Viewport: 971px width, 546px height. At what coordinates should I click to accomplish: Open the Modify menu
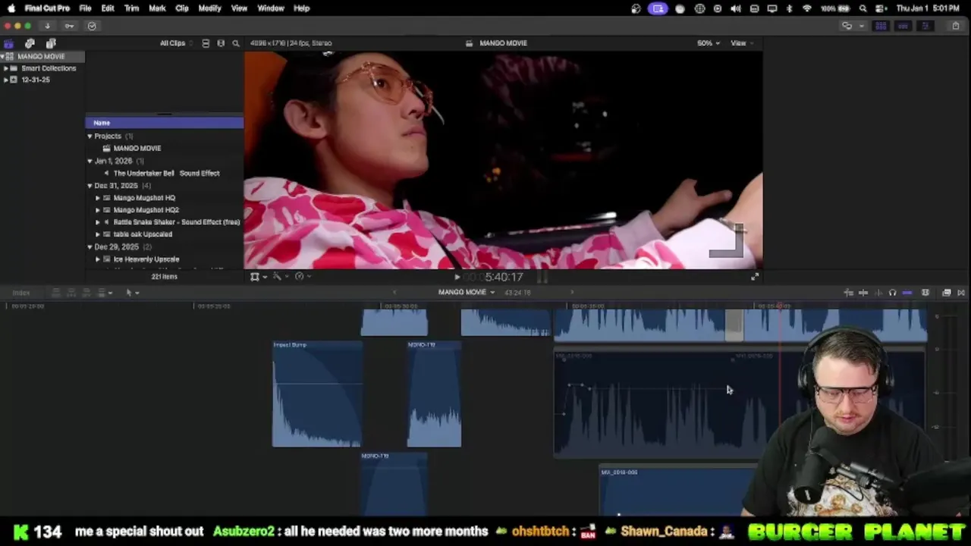(209, 8)
